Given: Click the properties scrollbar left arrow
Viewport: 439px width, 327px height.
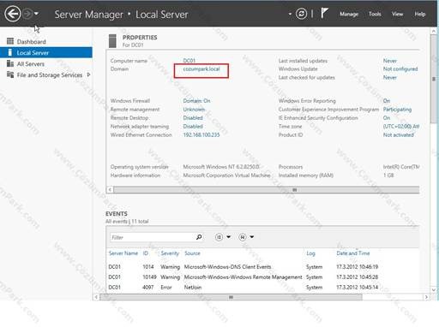Looking at the screenshot, I should (110, 190).
